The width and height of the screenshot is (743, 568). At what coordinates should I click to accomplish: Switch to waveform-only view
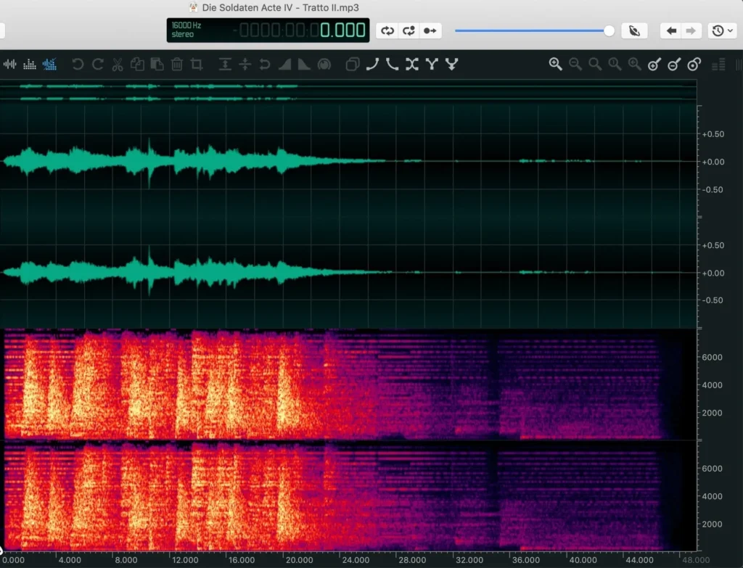(x=10, y=65)
